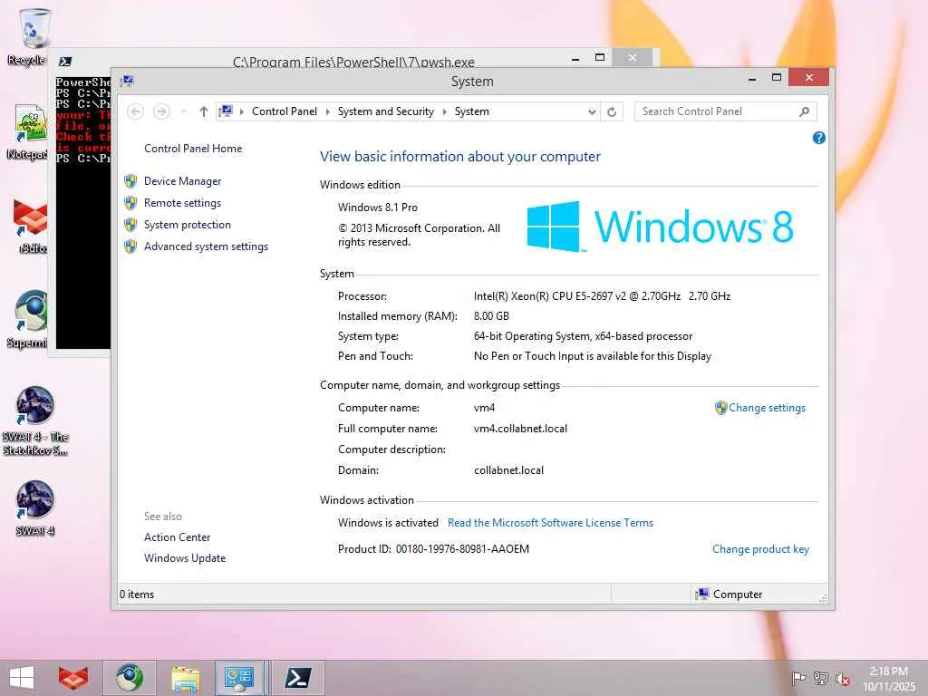This screenshot has width=928, height=696.
Task: Click the Product ID value text
Action: 462,549
